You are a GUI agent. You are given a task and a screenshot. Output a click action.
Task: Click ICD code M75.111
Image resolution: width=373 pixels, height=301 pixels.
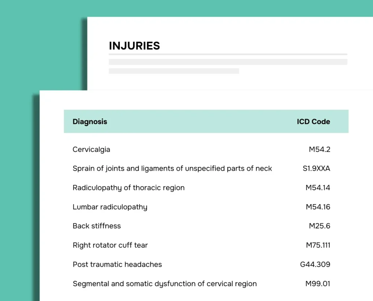[x=318, y=245]
